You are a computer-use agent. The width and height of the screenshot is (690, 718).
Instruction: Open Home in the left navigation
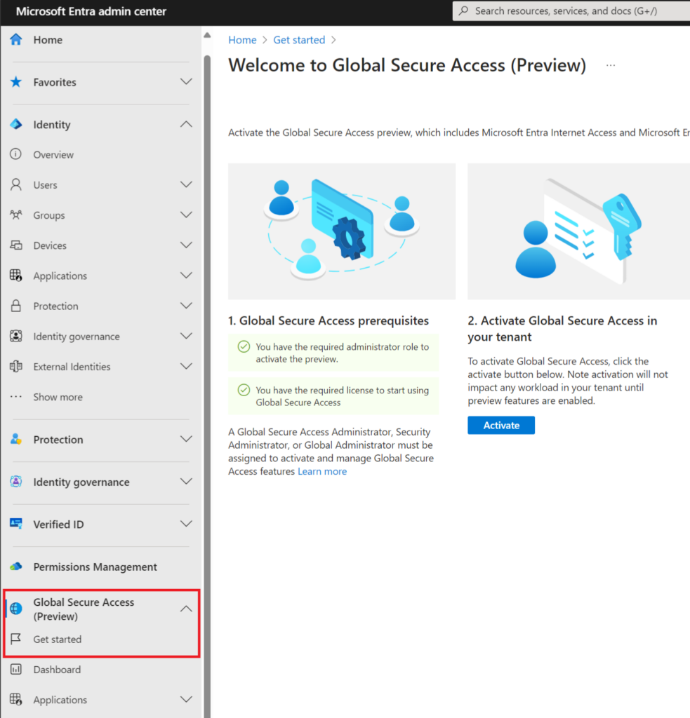tap(48, 40)
